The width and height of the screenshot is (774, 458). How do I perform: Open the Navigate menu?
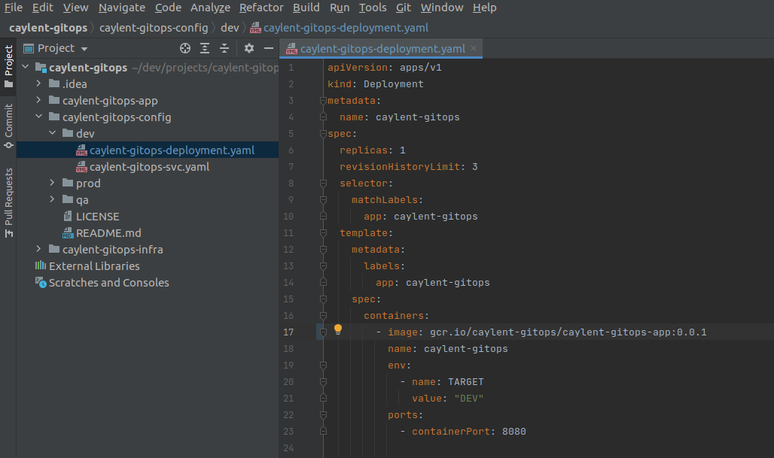pyautogui.click(x=122, y=8)
